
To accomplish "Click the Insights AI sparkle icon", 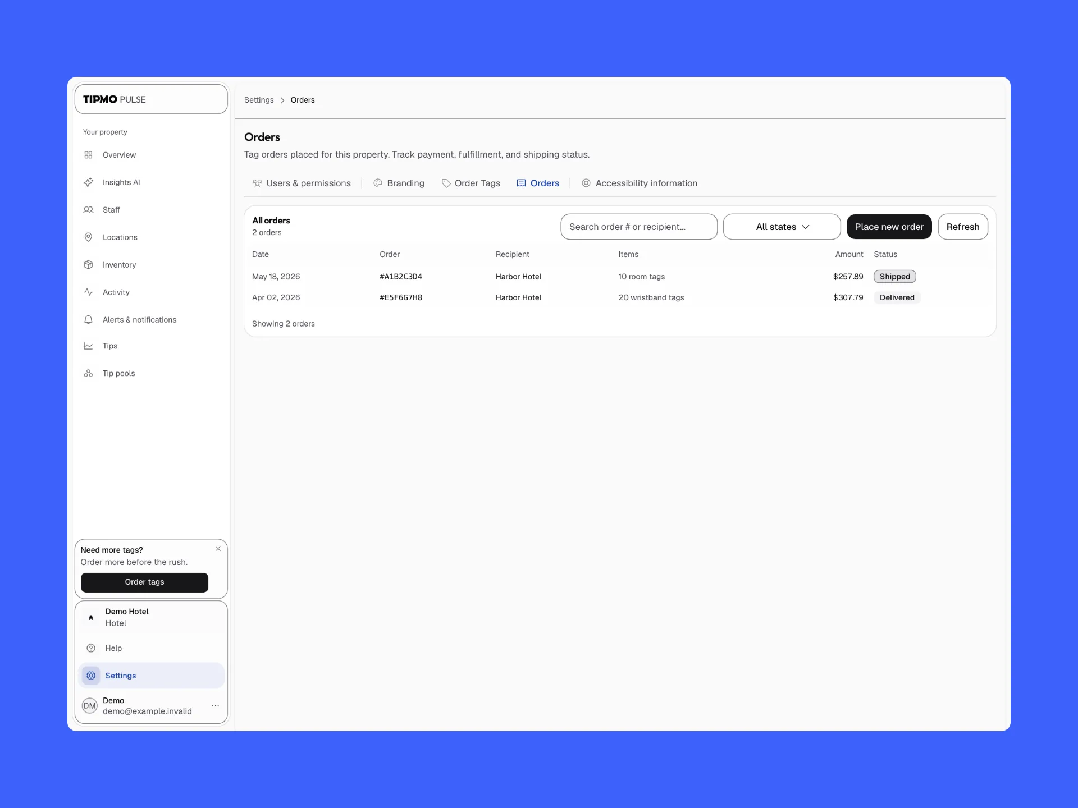I will coord(88,182).
